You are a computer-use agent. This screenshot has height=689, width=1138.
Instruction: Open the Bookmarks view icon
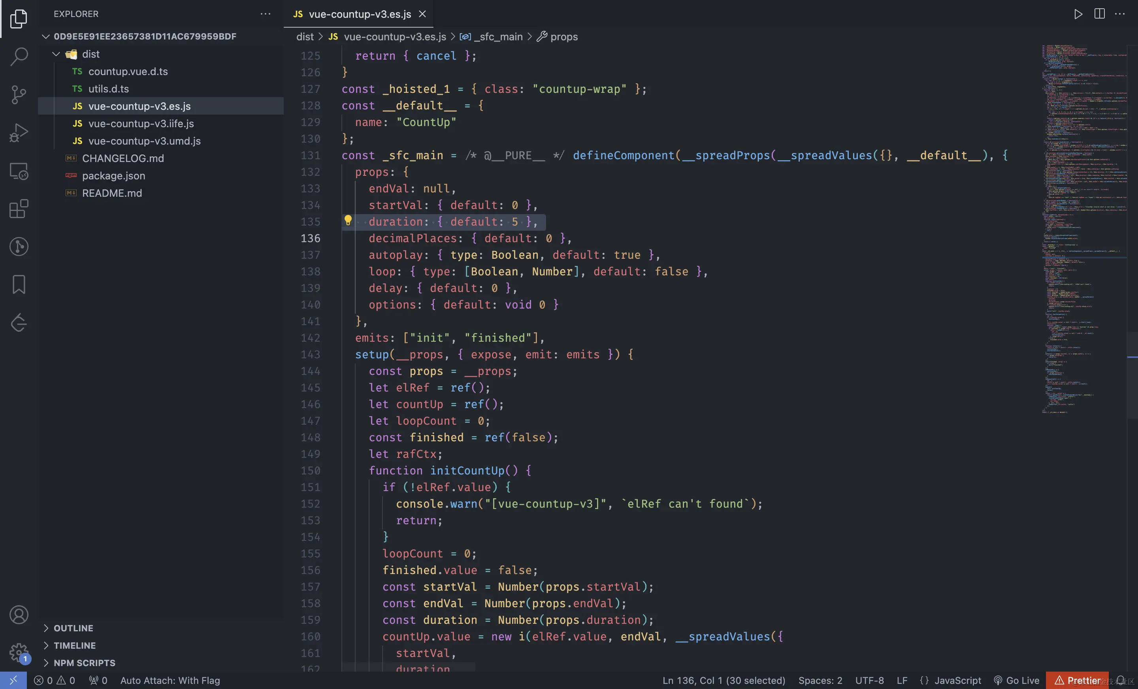coord(19,284)
